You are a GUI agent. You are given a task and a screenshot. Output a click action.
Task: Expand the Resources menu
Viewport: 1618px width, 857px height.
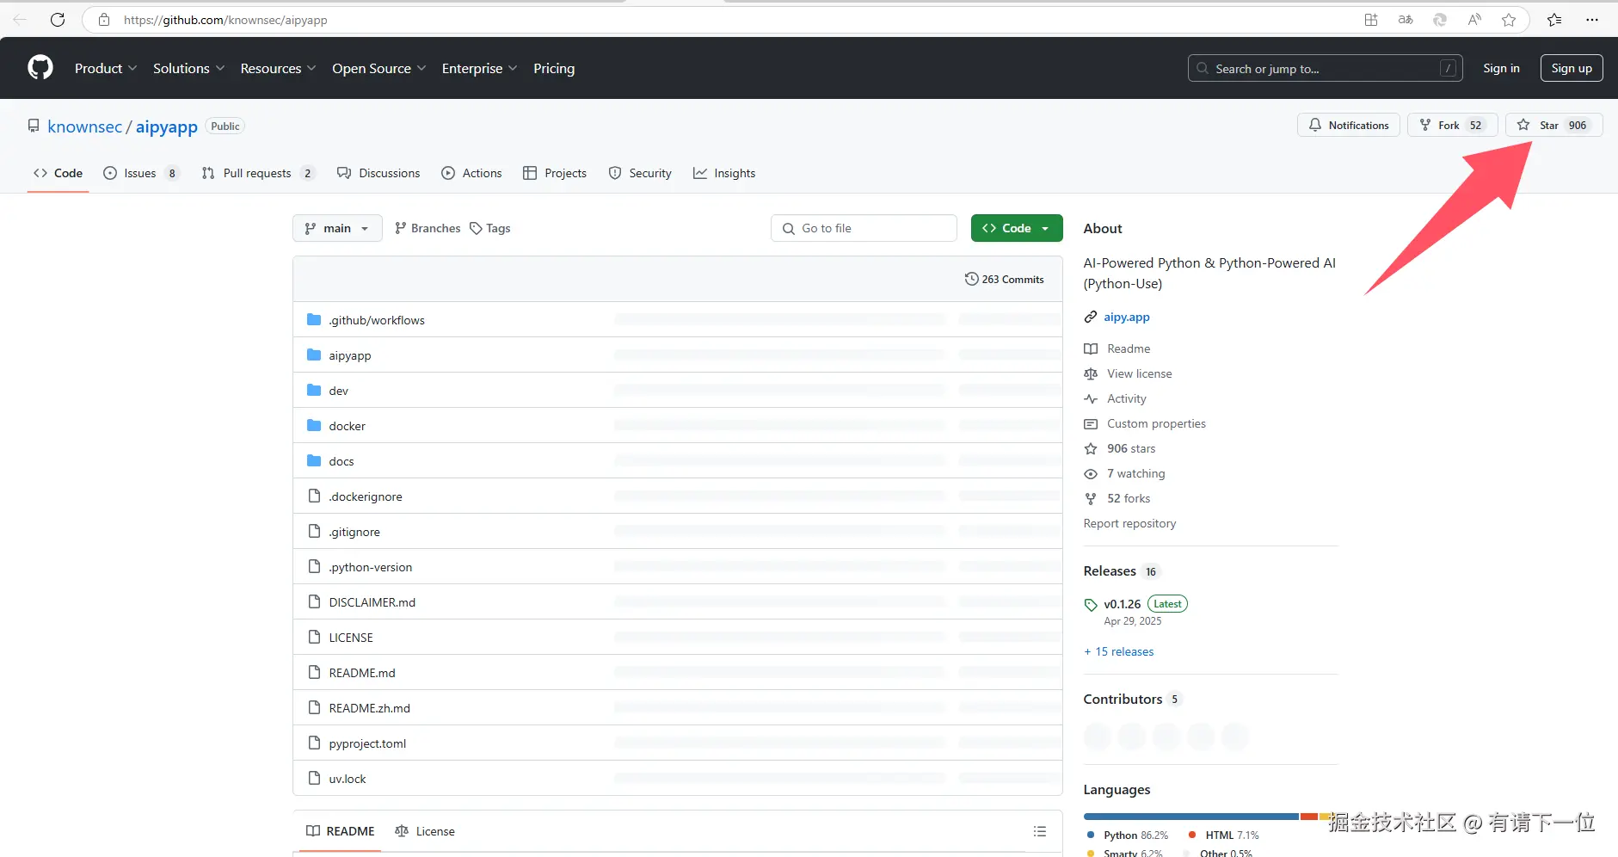278,68
